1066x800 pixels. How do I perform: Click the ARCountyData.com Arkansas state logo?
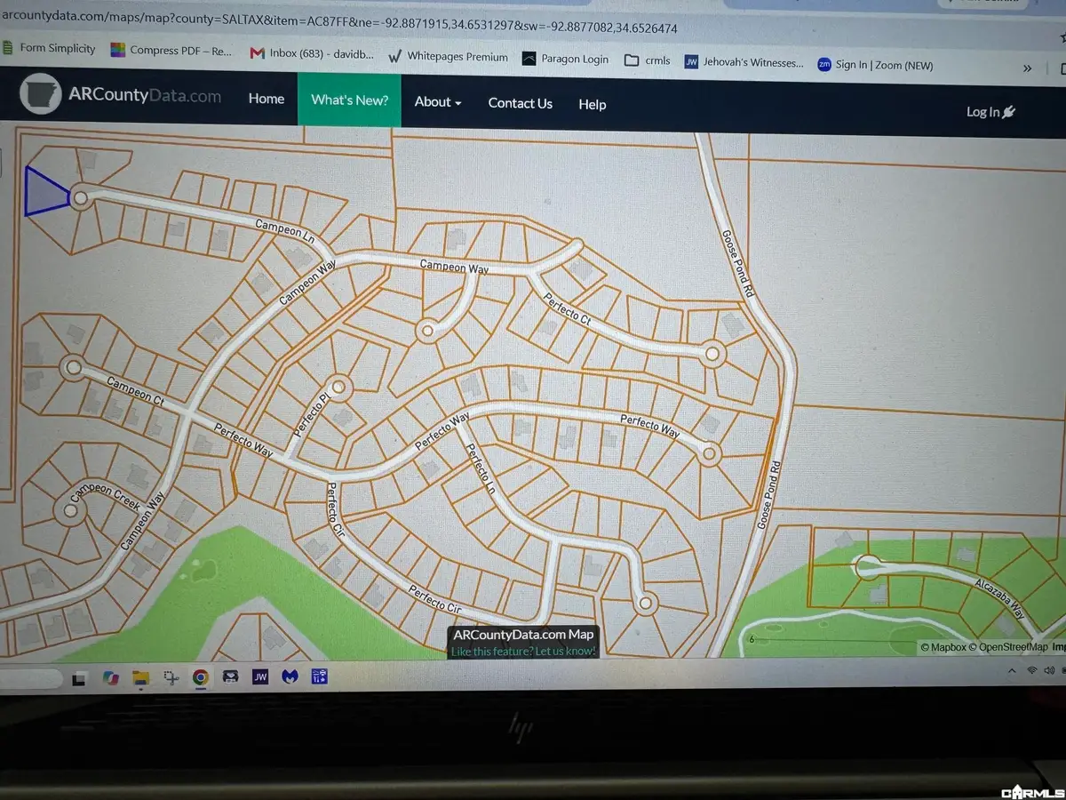(x=44, y=93)
